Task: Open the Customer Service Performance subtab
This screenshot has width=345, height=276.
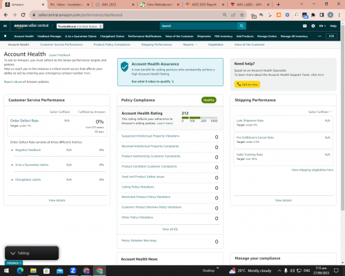Action: (x=61, y=44)
